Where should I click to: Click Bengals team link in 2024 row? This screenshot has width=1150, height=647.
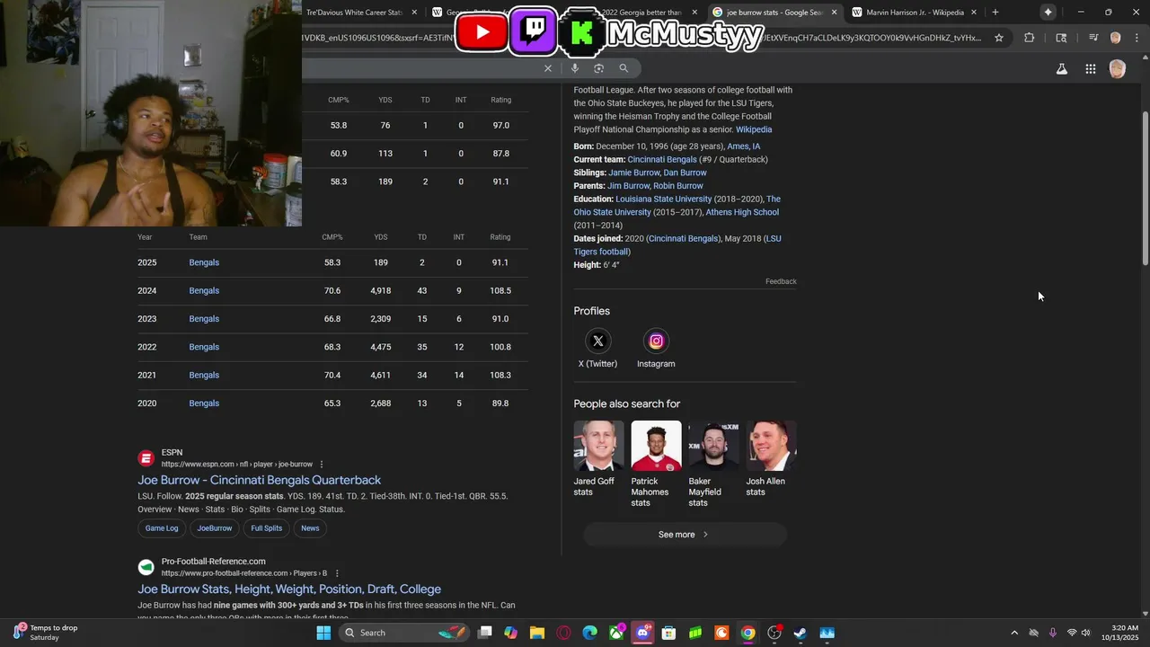[204, 291]
